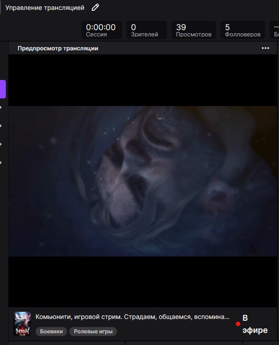Open the three-dots menu of Предпросмотр трансляции
Viewport: 279px width, 345px height.
click(265, 48)
